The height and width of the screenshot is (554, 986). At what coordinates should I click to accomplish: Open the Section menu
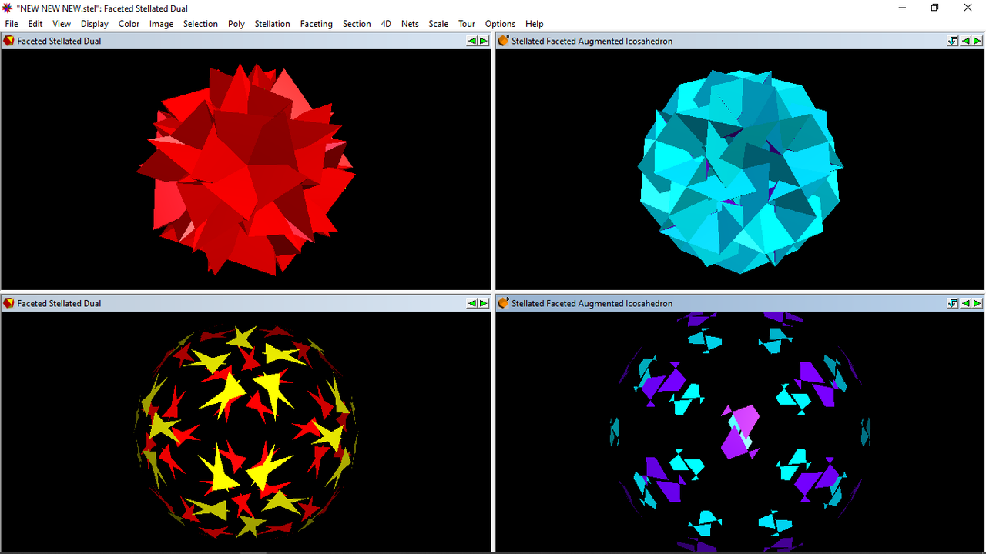tap(357, 24)
